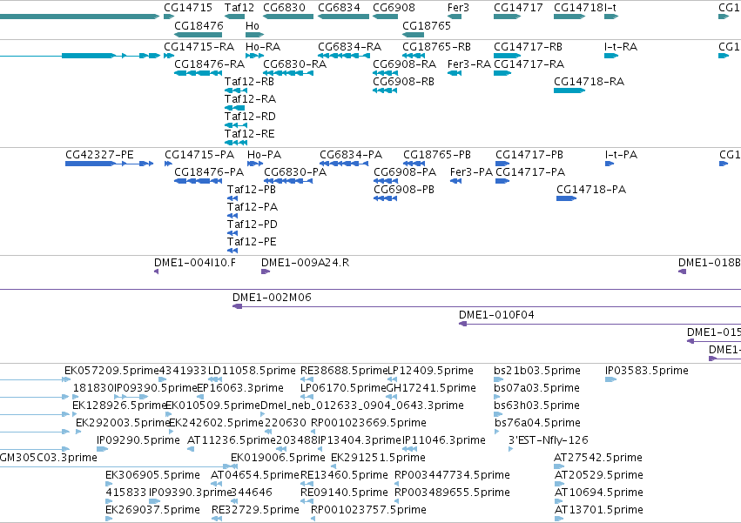Click protein CG14718-PA

click(x=591, y=190)
